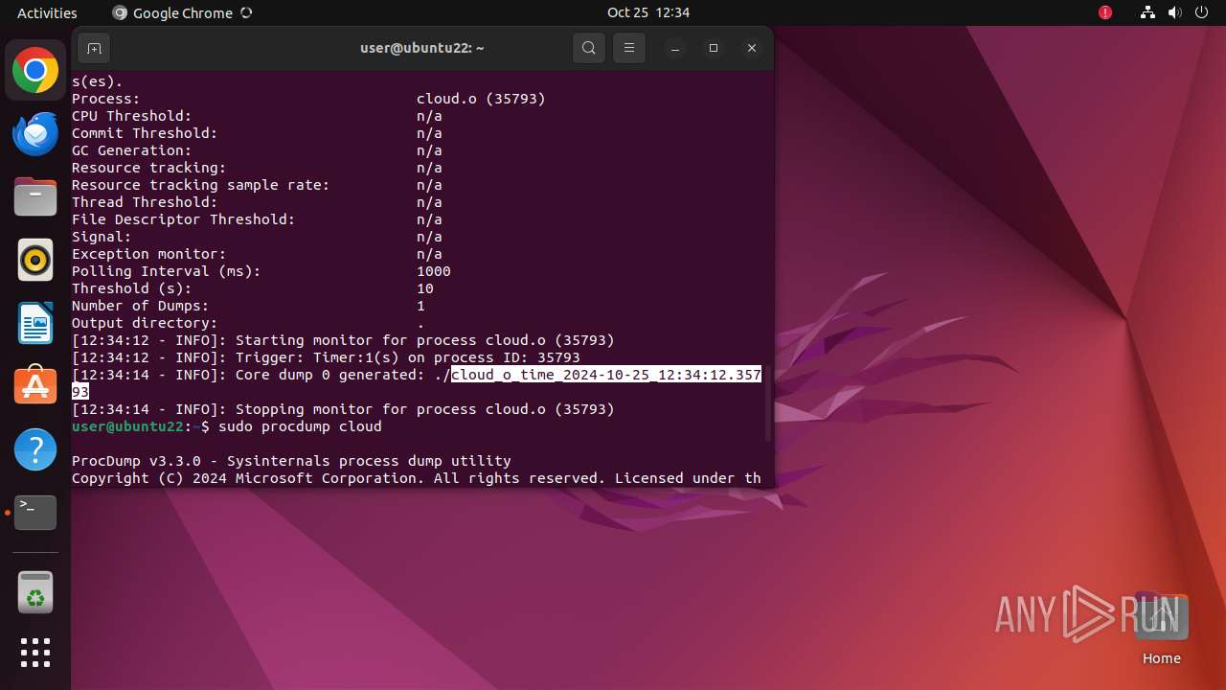The image size is (1226, 690).
Task: Maximize the terminal window
Action: (x=714, y=48)
